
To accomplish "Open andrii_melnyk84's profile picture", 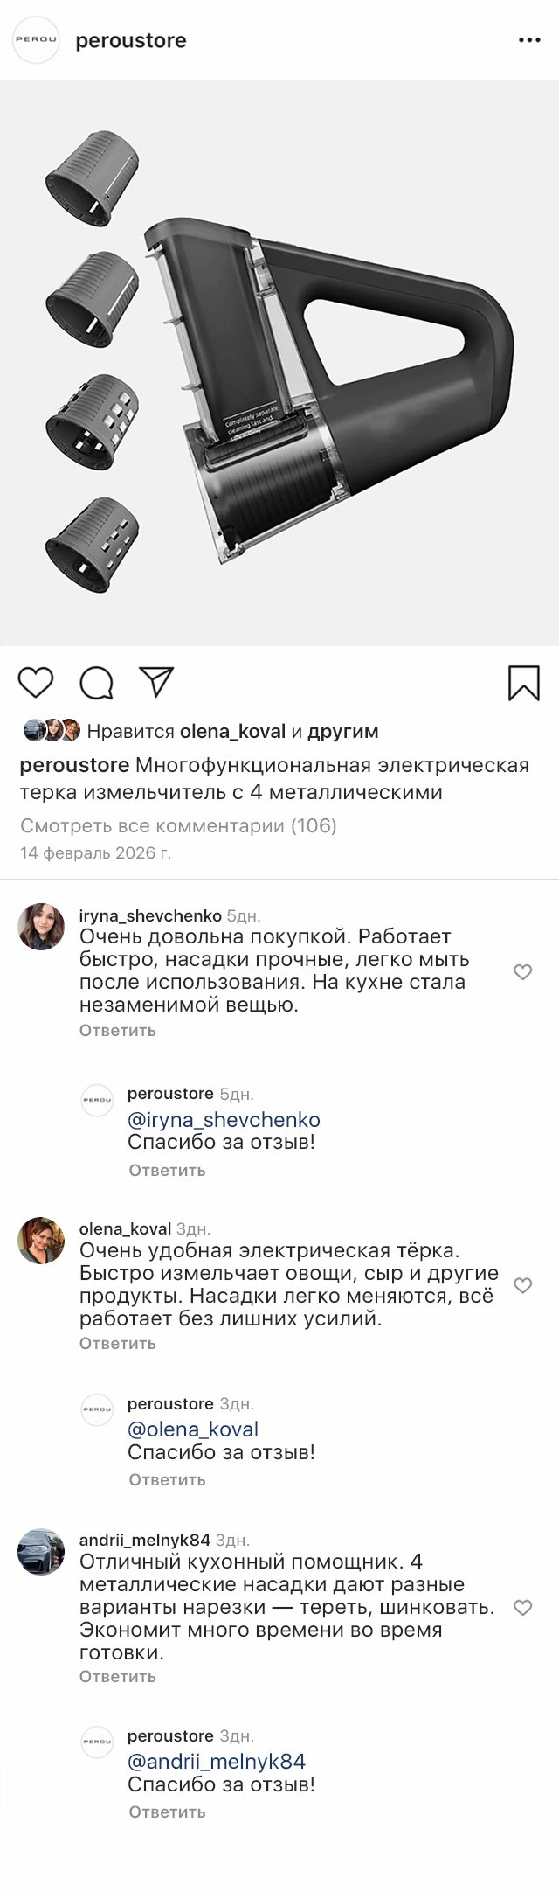I will [41, 1552].
